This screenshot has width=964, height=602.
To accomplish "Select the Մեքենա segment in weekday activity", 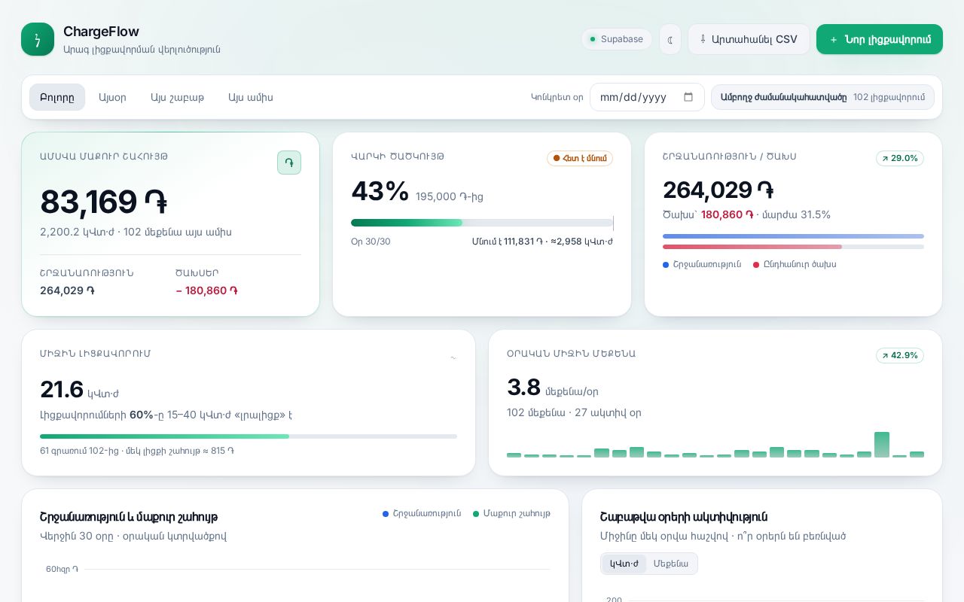I will [671, 564].
